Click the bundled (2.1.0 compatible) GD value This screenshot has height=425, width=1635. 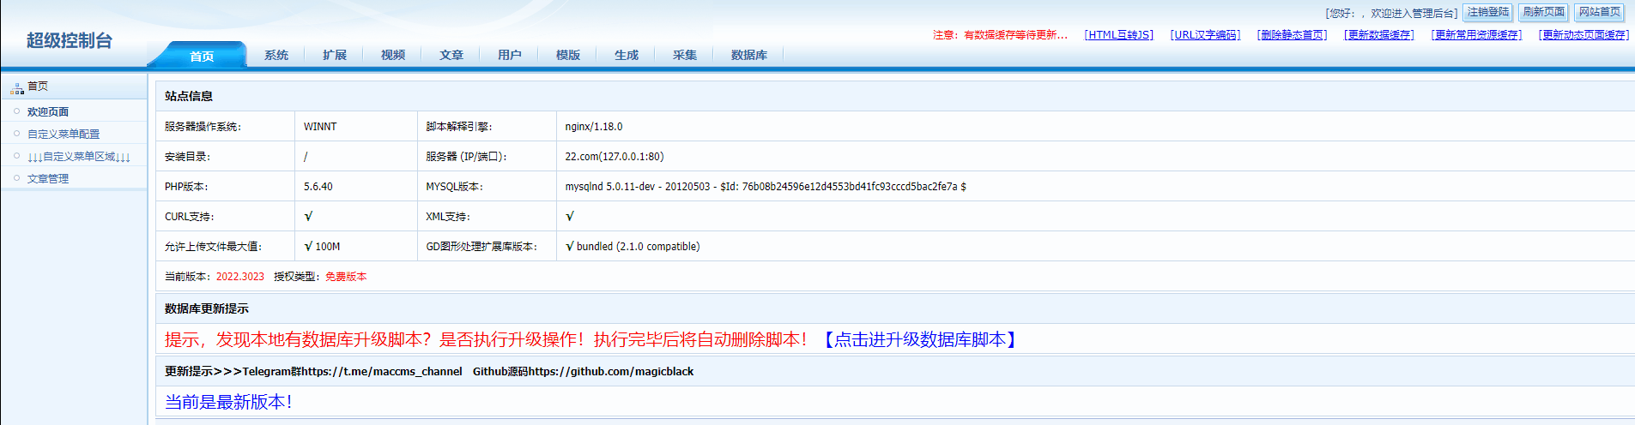633,247
